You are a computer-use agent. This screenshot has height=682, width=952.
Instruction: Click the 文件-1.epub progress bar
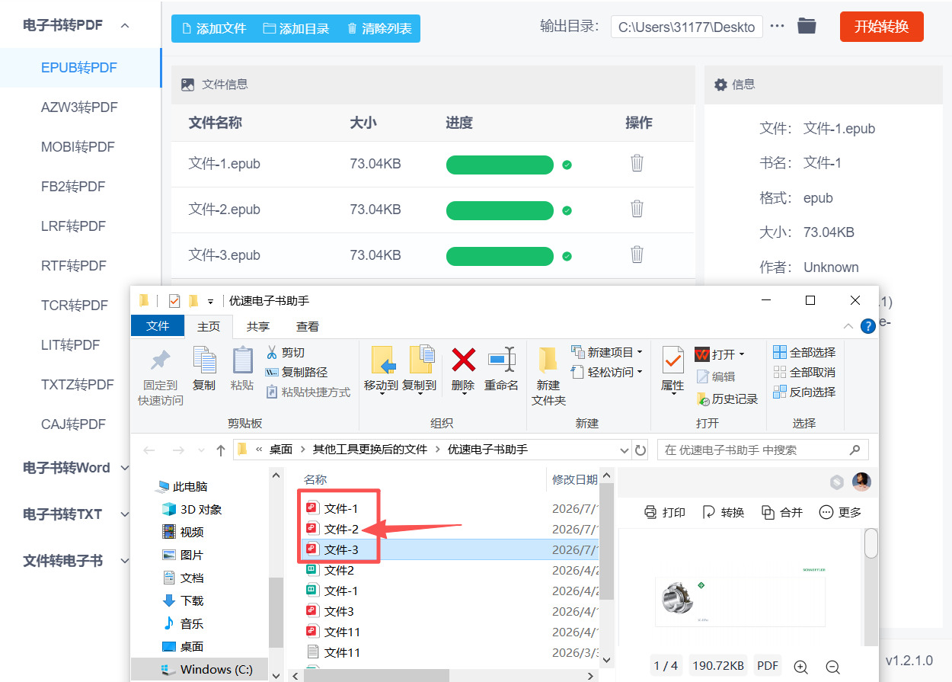point(500,165)
